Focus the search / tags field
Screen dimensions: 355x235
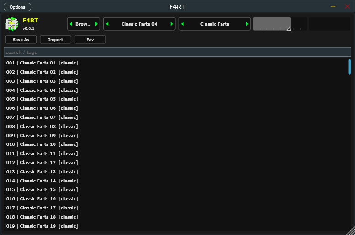177,52
